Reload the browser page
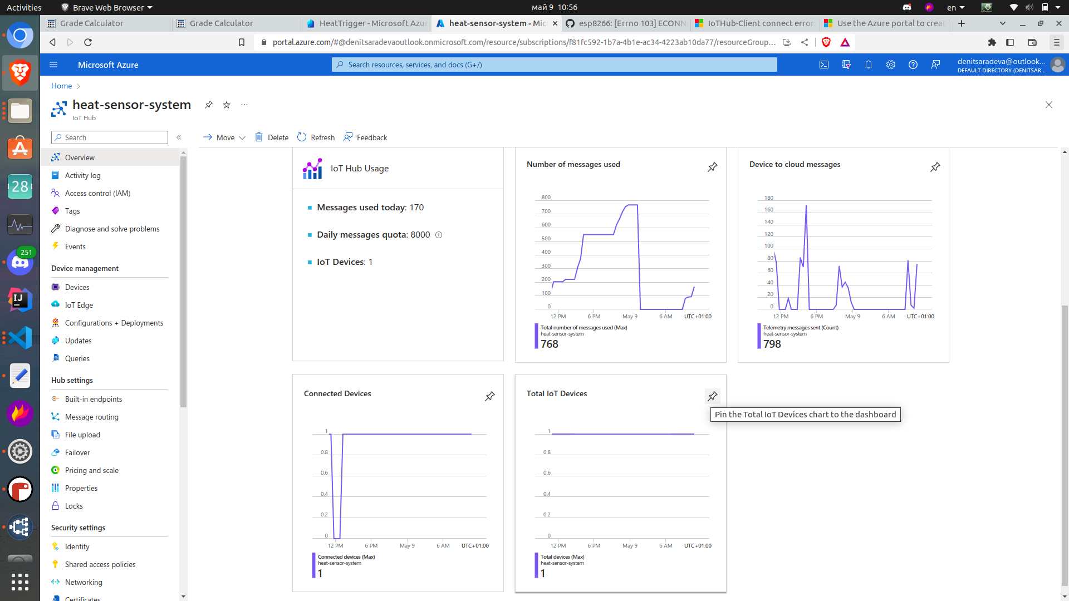 (88, 42)
